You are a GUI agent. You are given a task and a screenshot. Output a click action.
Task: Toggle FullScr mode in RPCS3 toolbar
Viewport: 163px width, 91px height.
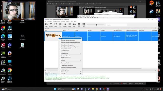pos(56,25)
